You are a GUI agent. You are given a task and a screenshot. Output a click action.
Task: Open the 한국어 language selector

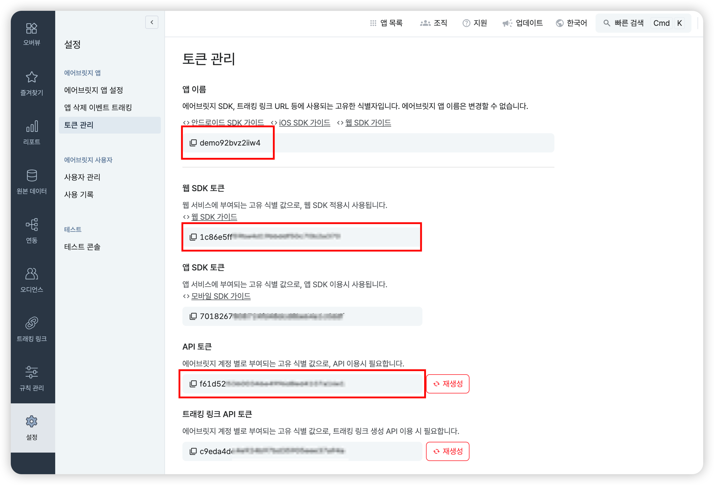tap(571, 23)
